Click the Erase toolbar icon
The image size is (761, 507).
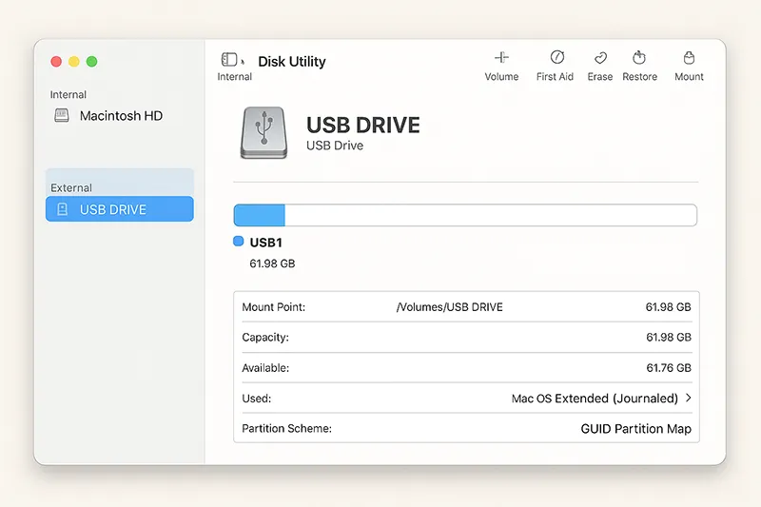[600, 58]
